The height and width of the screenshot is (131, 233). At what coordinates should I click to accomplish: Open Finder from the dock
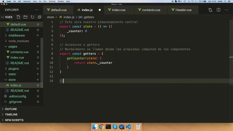(x=95, y=127)
